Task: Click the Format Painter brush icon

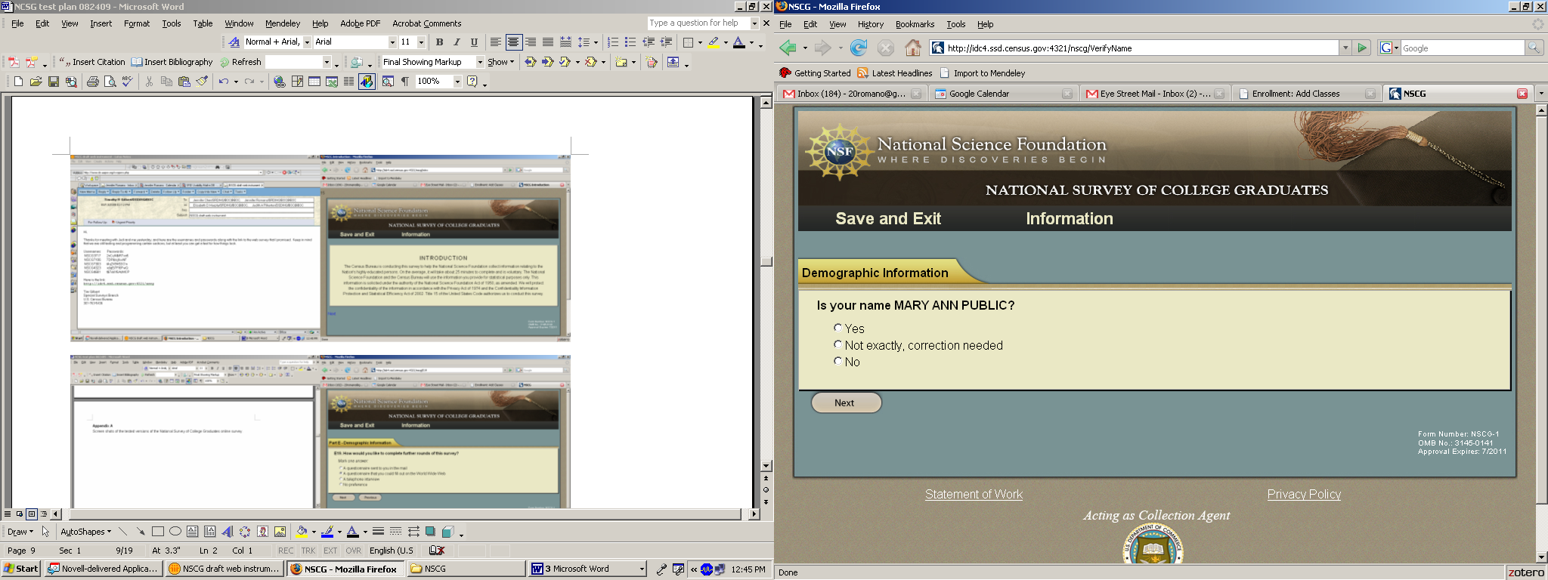Action: (x=202, y=82)
